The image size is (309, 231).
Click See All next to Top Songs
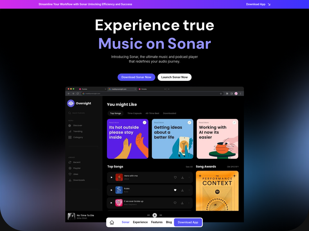point(189,167)
